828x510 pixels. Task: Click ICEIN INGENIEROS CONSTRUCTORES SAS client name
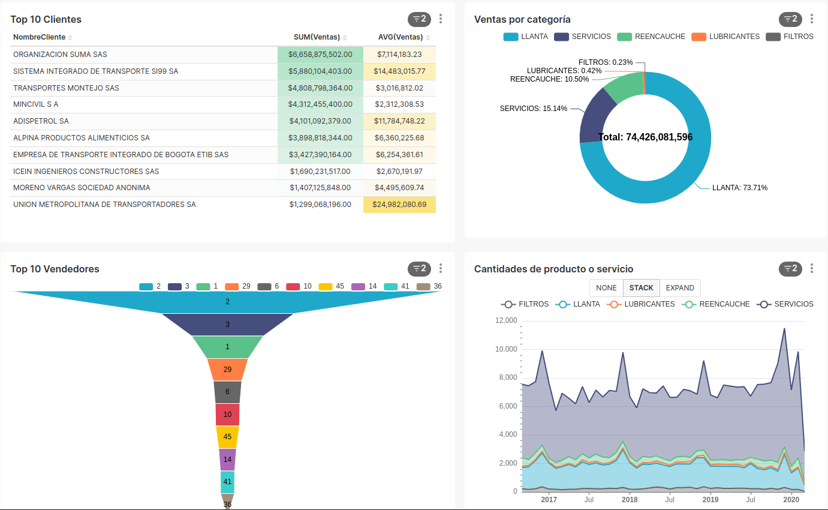pyautogui.click(x=86, y=172)
